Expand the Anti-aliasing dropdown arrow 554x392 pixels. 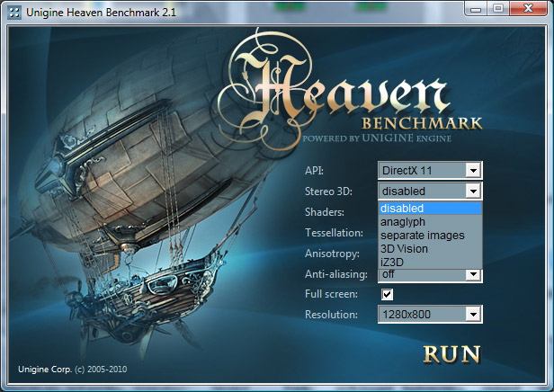pyautogui.click(x=473, y=274)
